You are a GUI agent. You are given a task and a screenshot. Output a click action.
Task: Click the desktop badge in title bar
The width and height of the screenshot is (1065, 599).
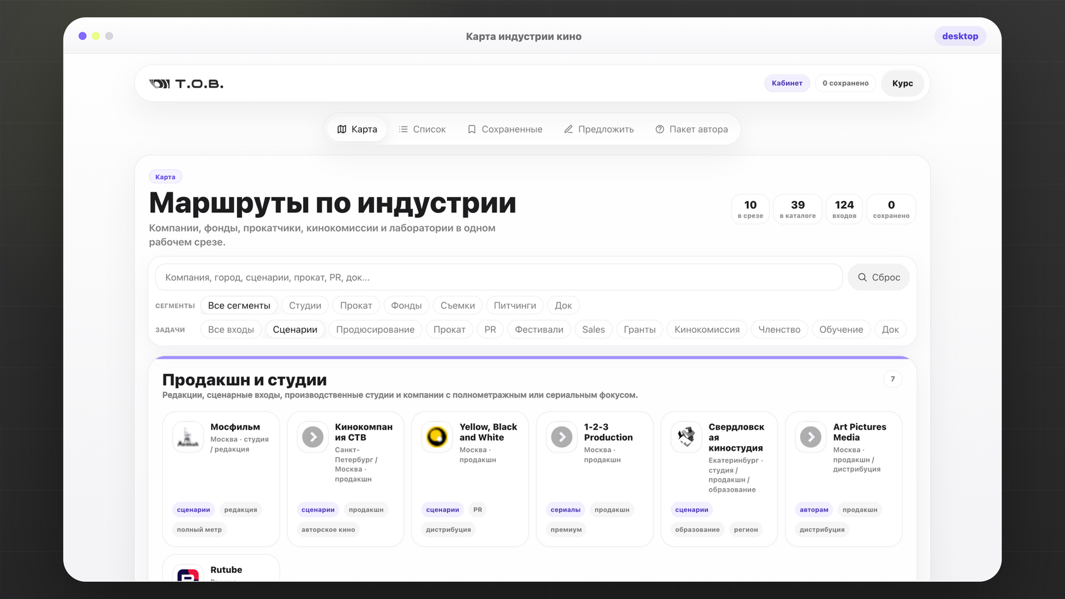pyautogui.click(x=960, y=36)
